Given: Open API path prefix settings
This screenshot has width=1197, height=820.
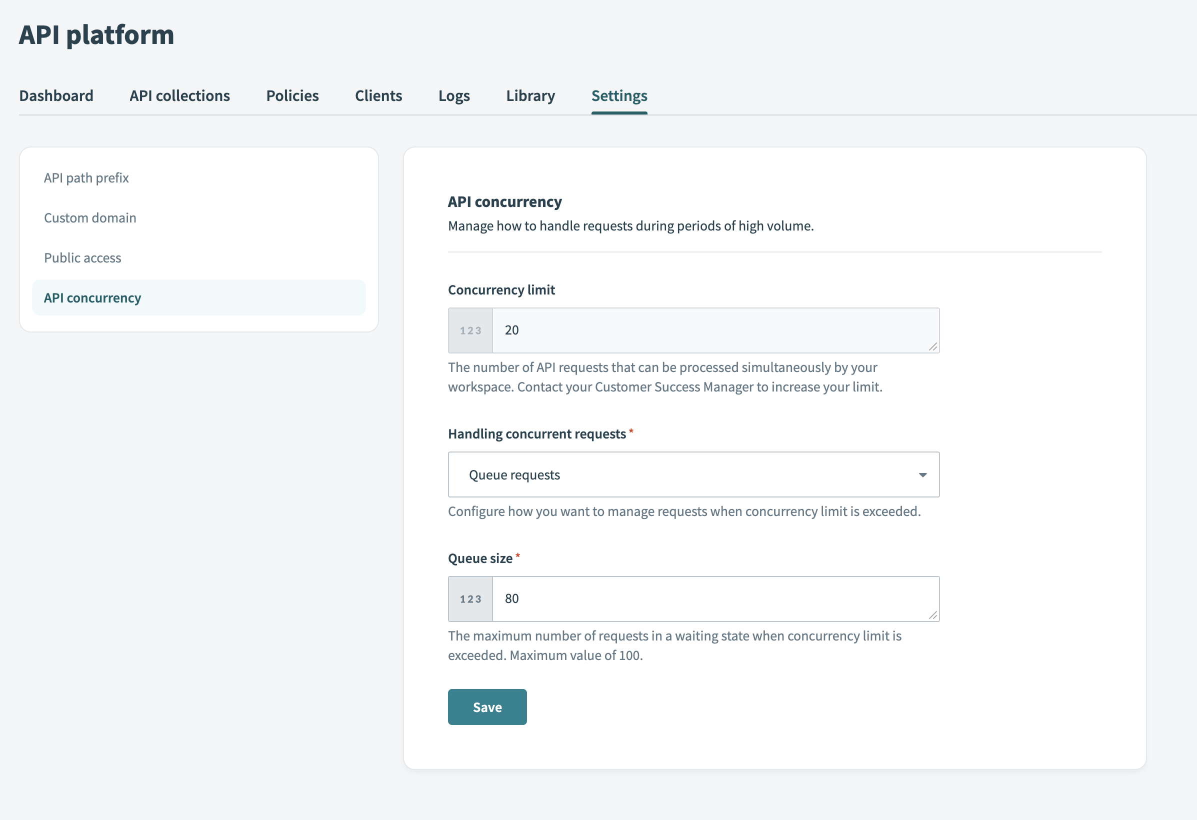Looking at the screenshot, I should [86, 177].
